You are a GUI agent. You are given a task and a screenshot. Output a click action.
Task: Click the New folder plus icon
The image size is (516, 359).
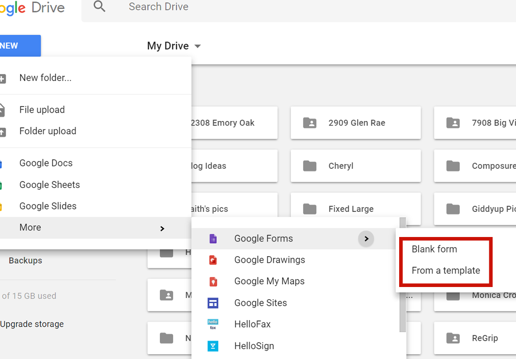[x=2, y=79]
